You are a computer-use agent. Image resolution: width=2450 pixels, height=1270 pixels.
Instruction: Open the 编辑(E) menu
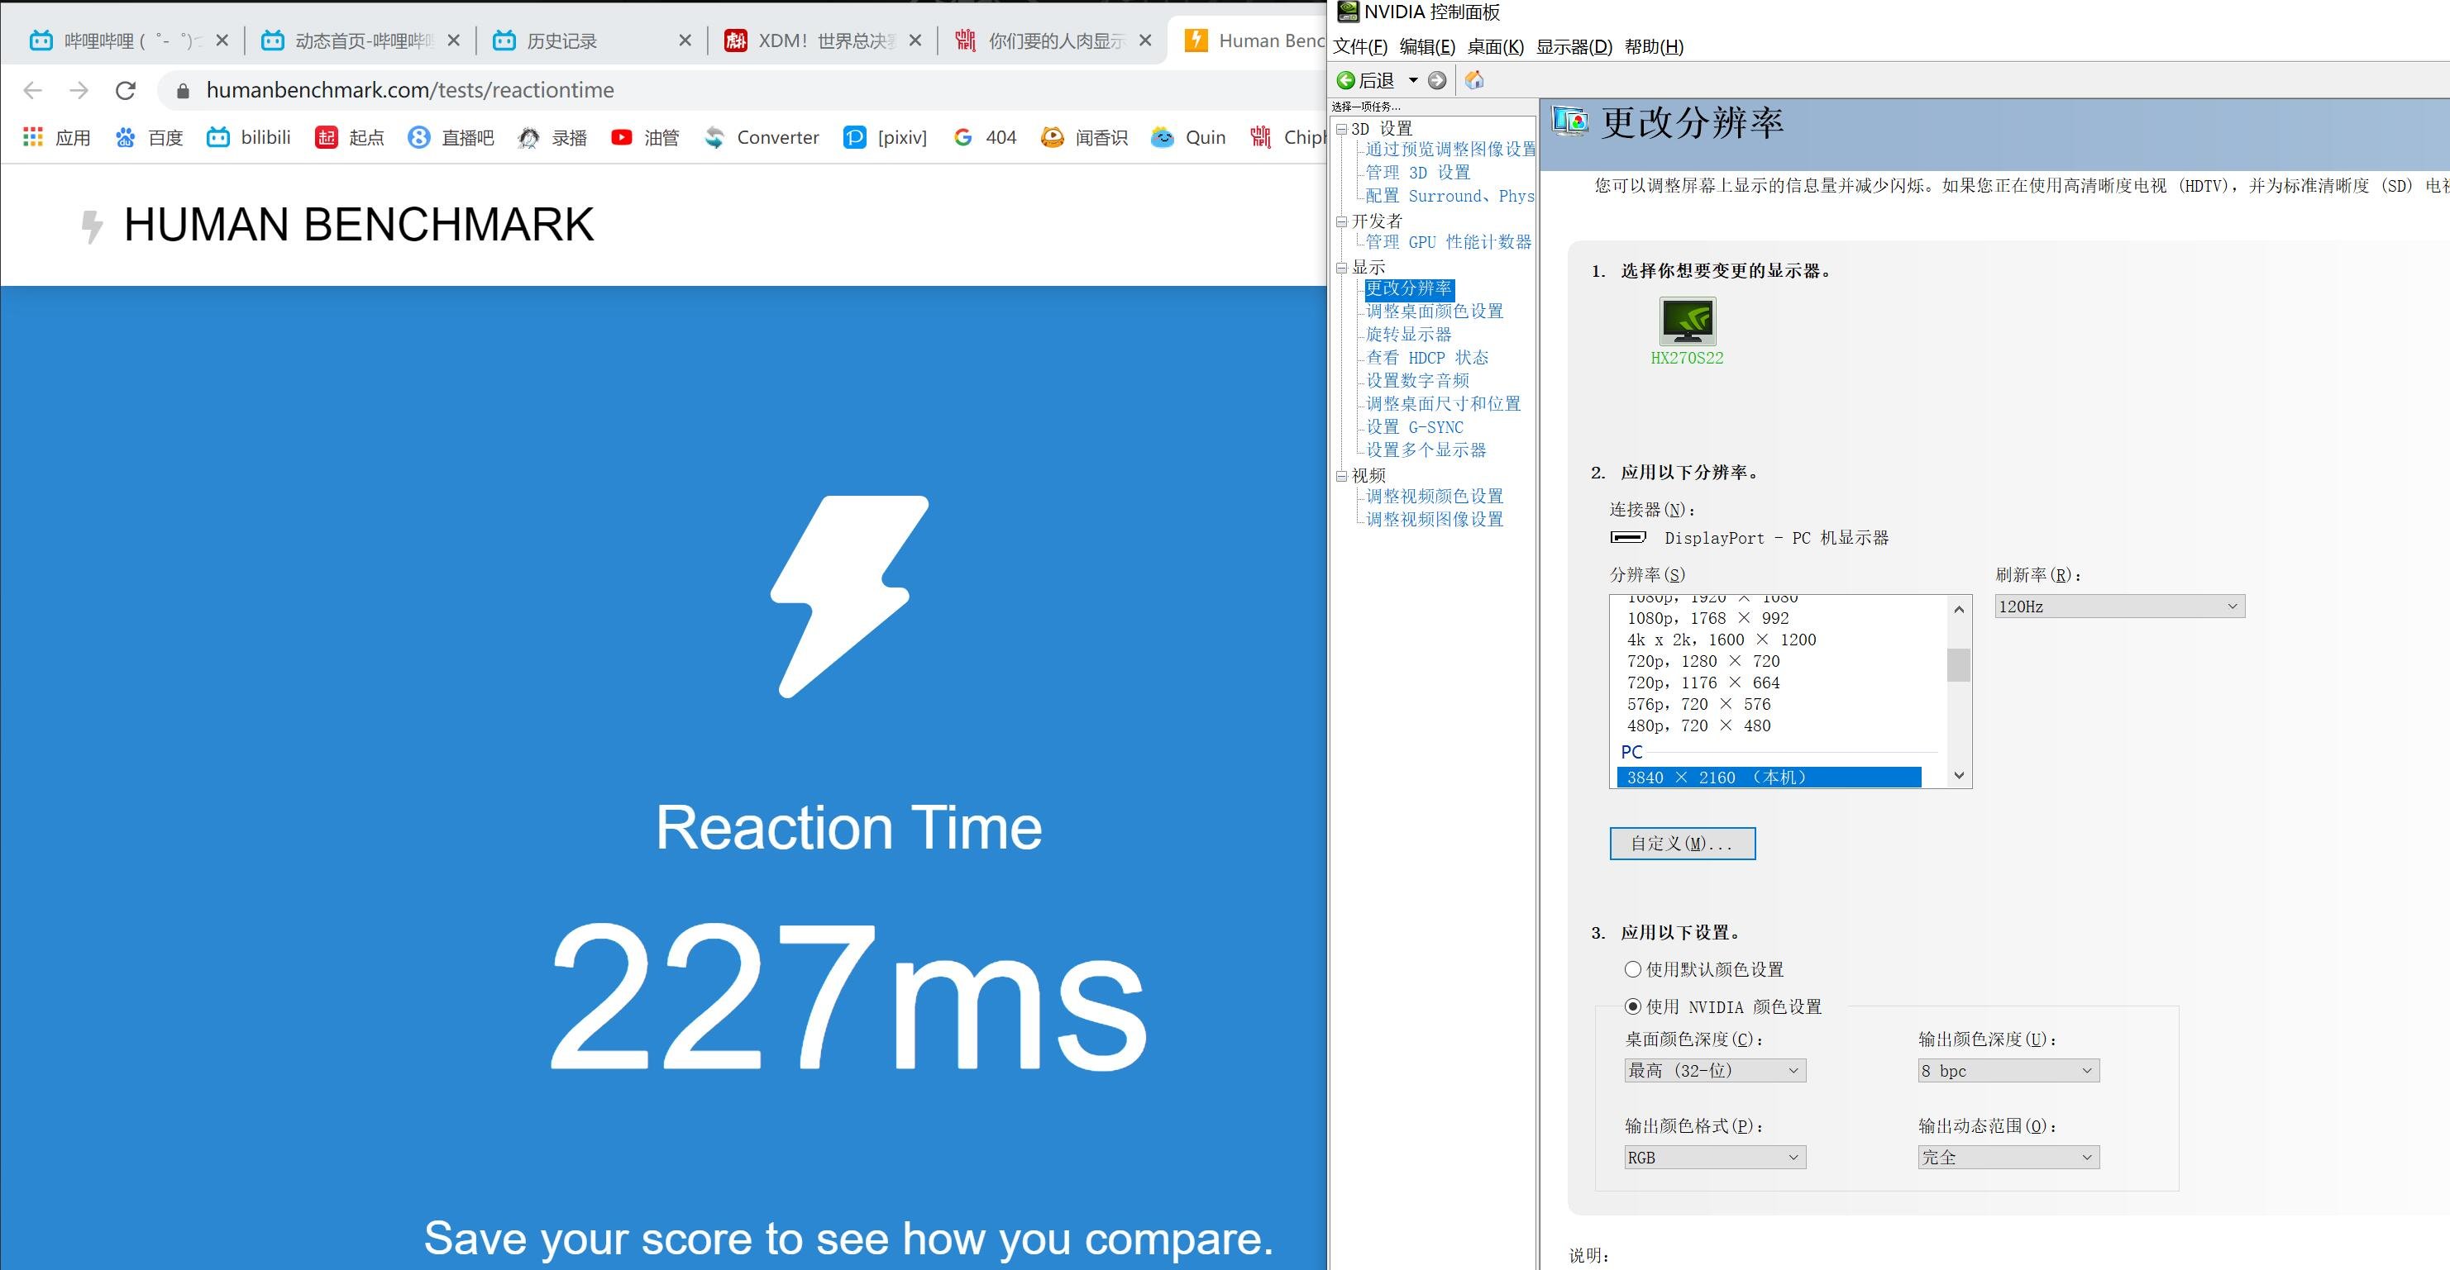tap(1427, 46)
